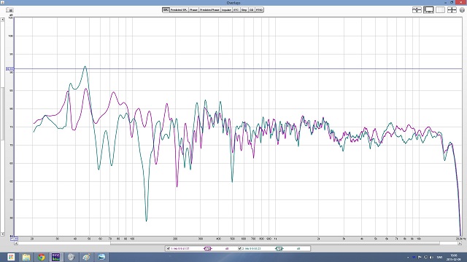Toggle the scrollbars display button

coord(428,9)
